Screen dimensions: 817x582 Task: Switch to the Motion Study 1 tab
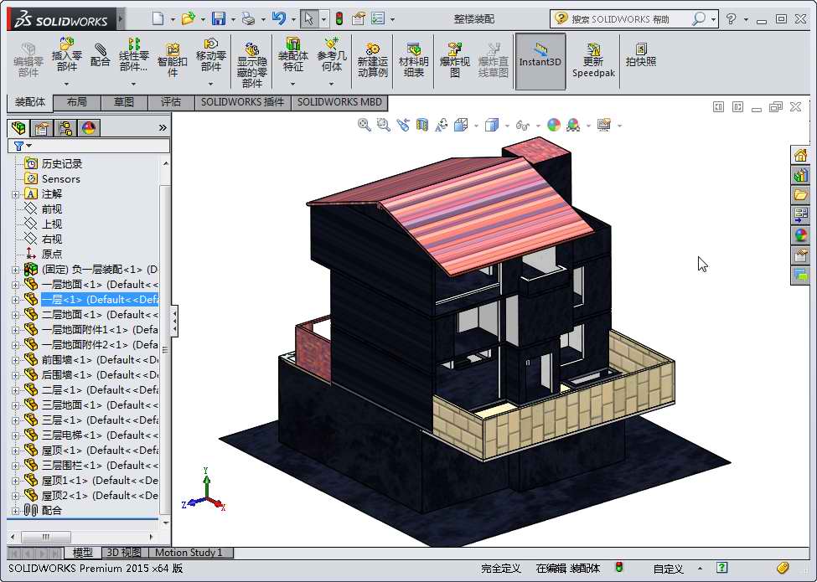coord(190,553)
